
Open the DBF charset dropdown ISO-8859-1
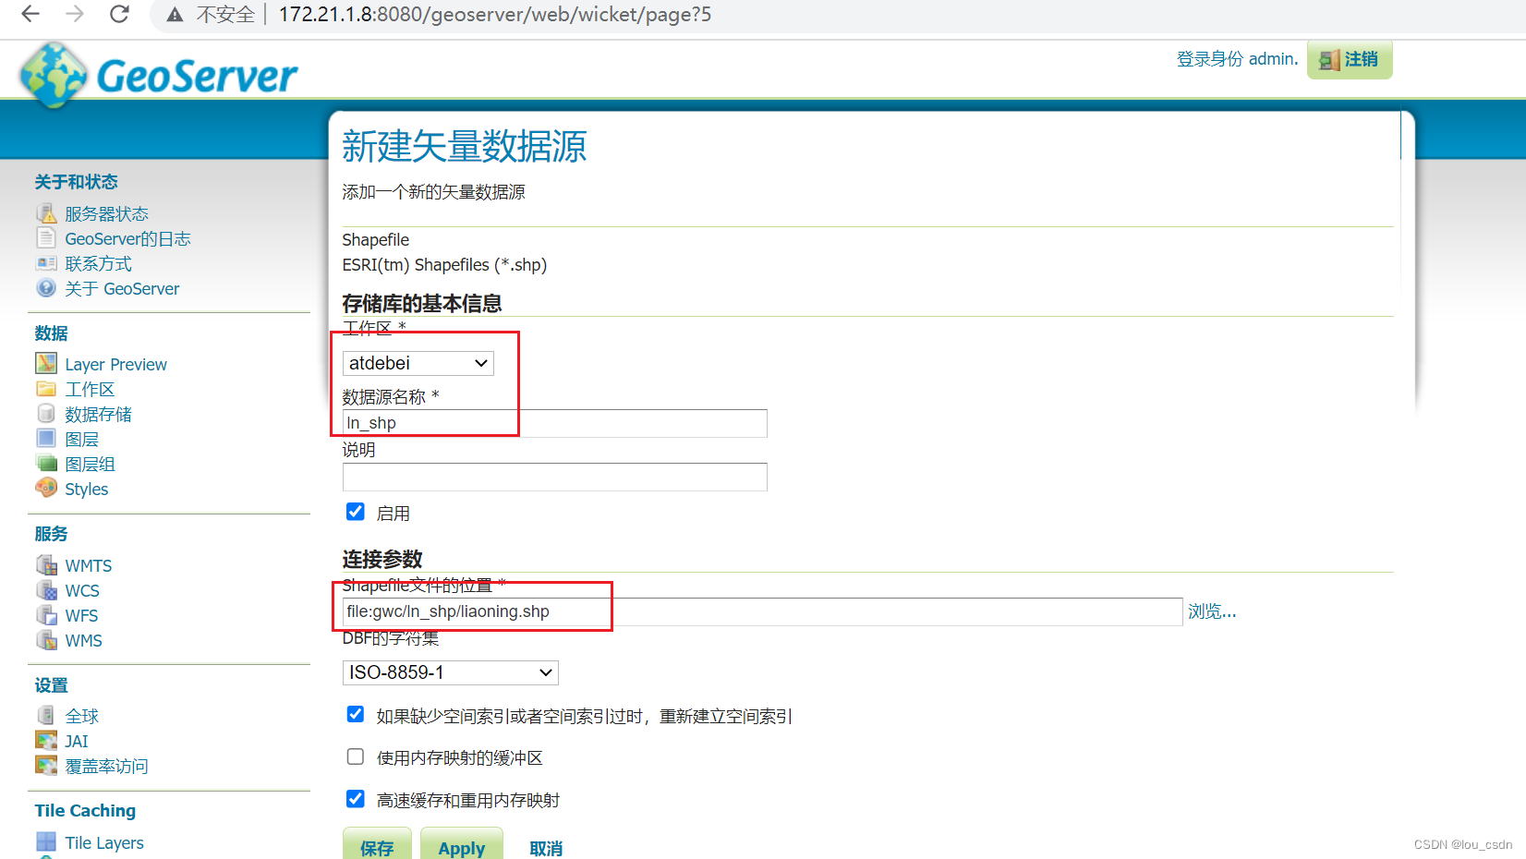(450, 672)
